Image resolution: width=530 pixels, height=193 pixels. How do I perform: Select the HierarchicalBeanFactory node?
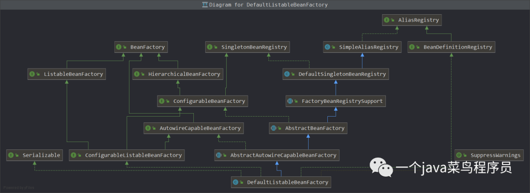click(x=178, y=74)
